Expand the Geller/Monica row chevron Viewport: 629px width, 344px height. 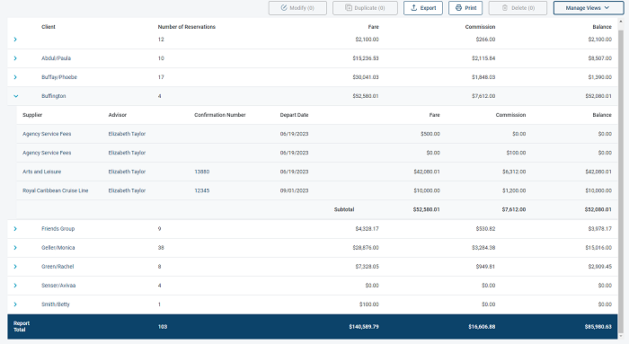[15, 247]
